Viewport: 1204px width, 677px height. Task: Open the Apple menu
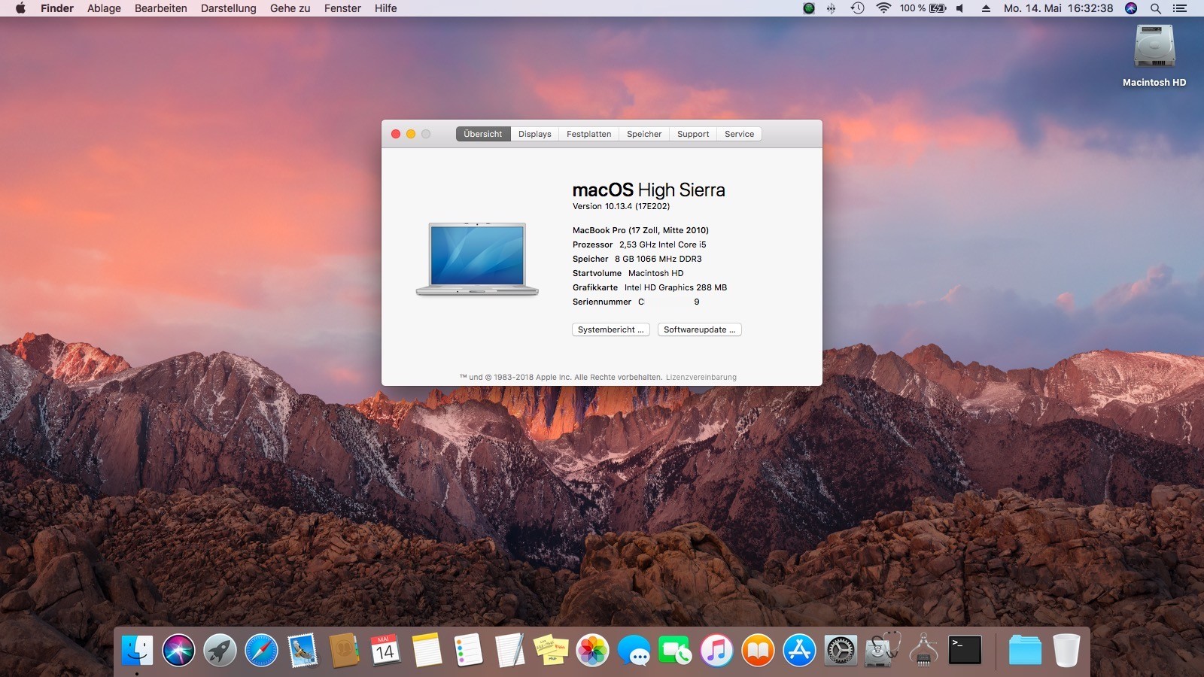[x=20, y=8]
